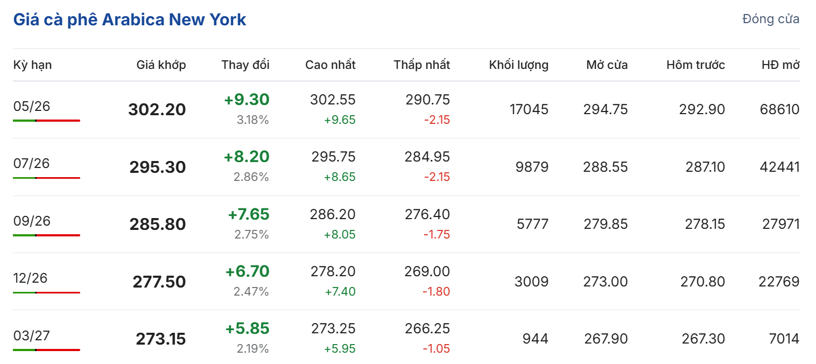The image size is (816, 364).
Task: Click the Thay đổi column header
Action: pyautogui.click(x=245, y=65)
